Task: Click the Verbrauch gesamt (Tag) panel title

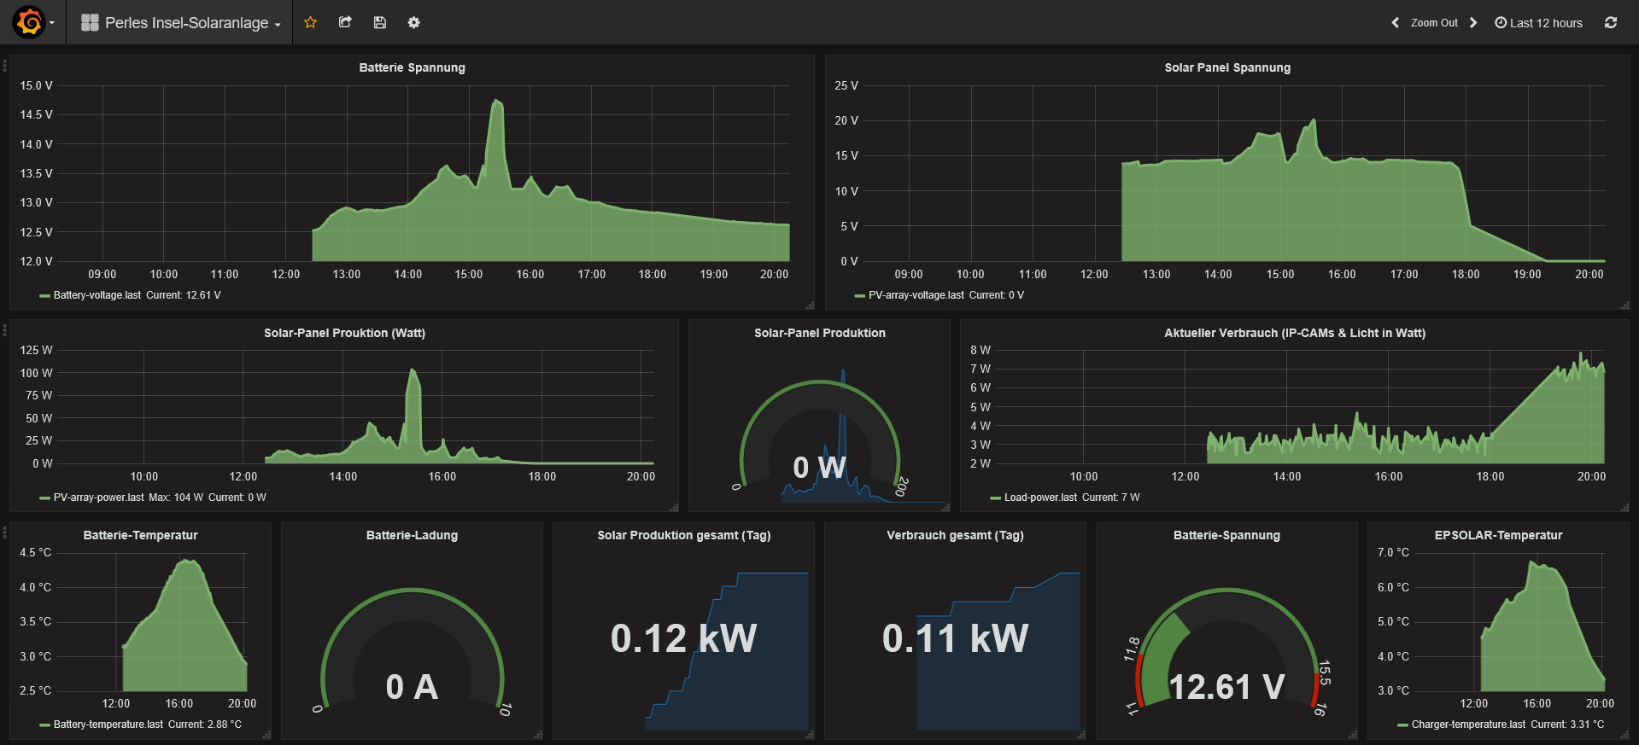Action: coord(954,535)
